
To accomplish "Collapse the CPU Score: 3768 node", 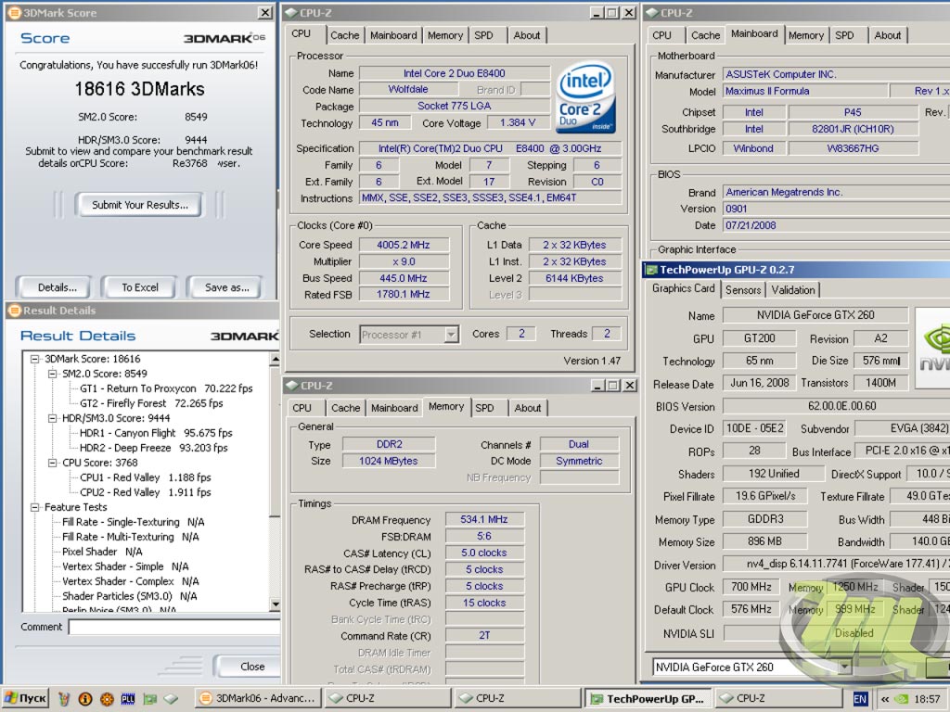I will coord(53,464).
